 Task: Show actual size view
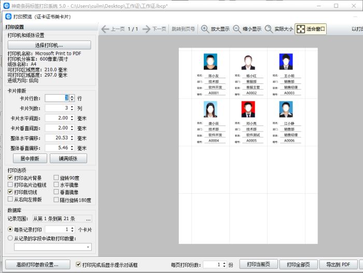tap(279, 29)
